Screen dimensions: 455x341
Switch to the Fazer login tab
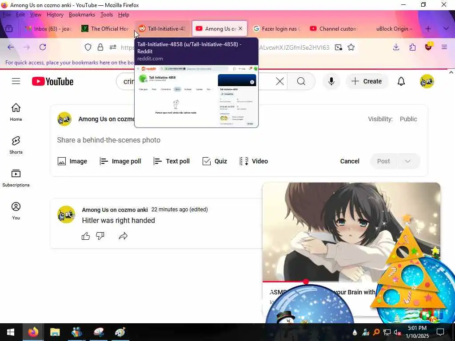[x=276, y=29]
